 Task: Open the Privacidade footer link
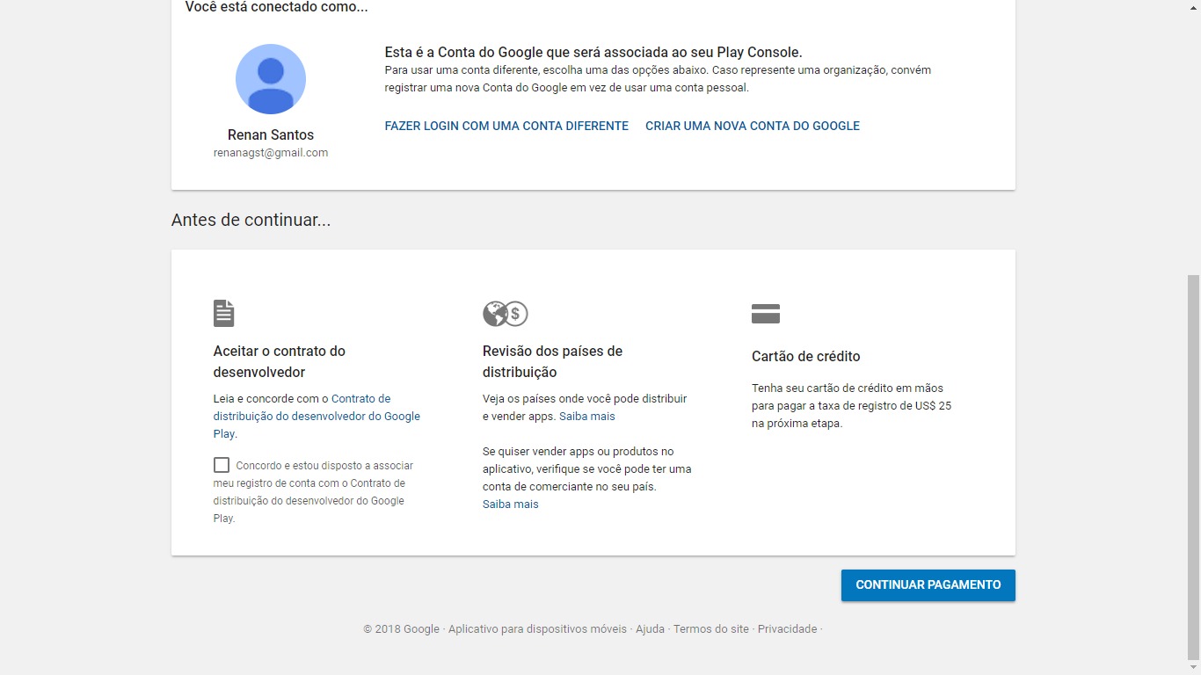pos(787,628)
